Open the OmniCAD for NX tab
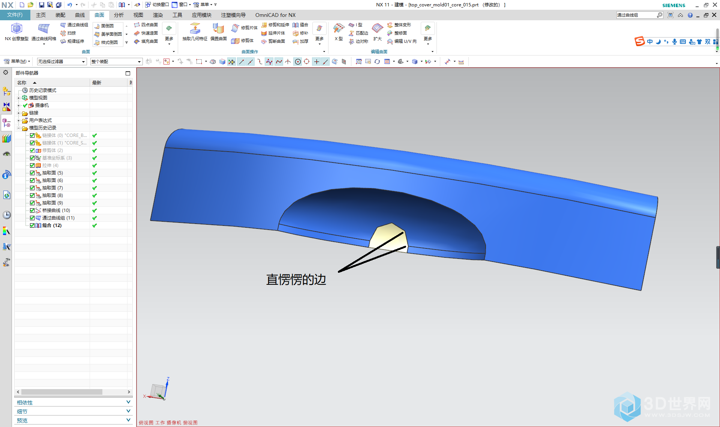Image resolution: width=720 pixels, height=427 pixels. (276, 15)
